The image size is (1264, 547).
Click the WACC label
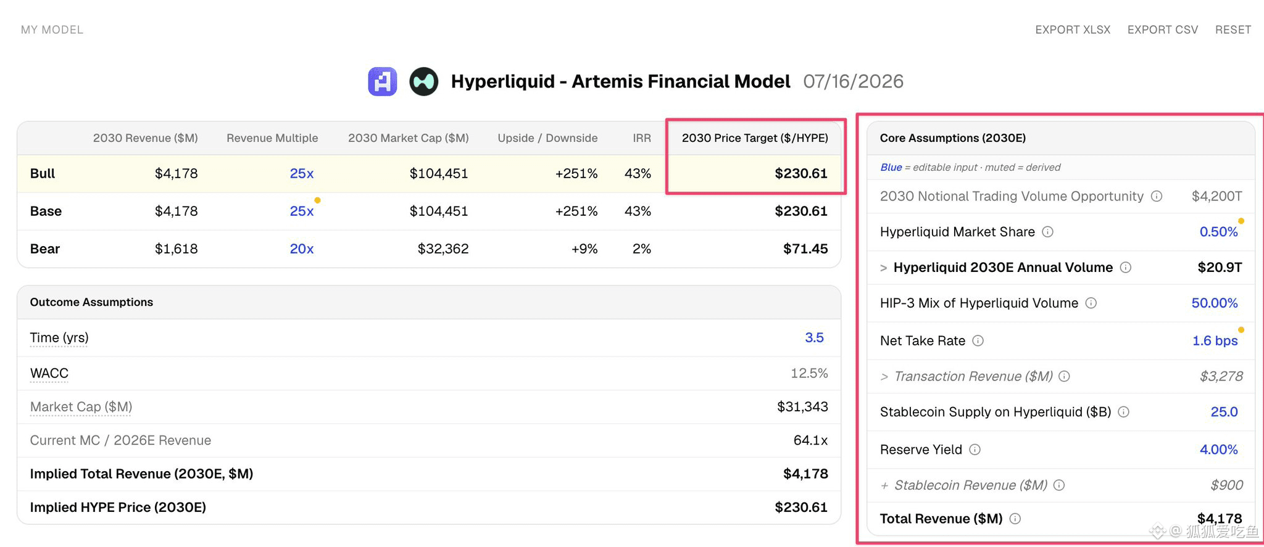(x=49, y=374)
